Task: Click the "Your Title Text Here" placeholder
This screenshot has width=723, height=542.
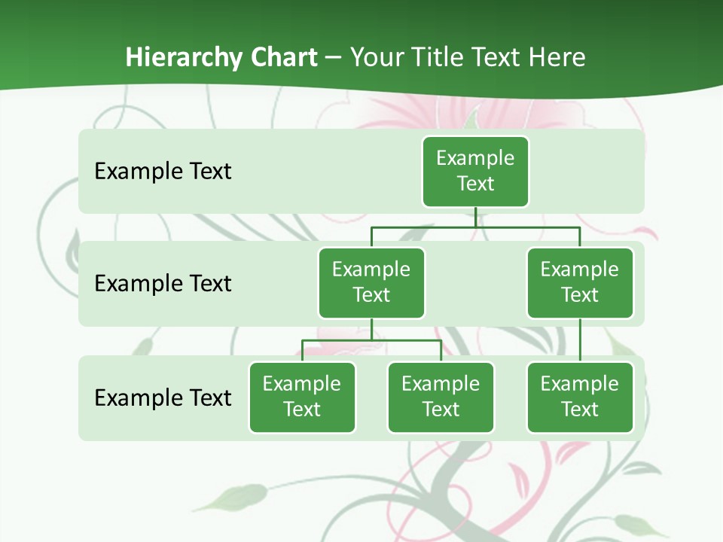Action: [x=468, y=57]
